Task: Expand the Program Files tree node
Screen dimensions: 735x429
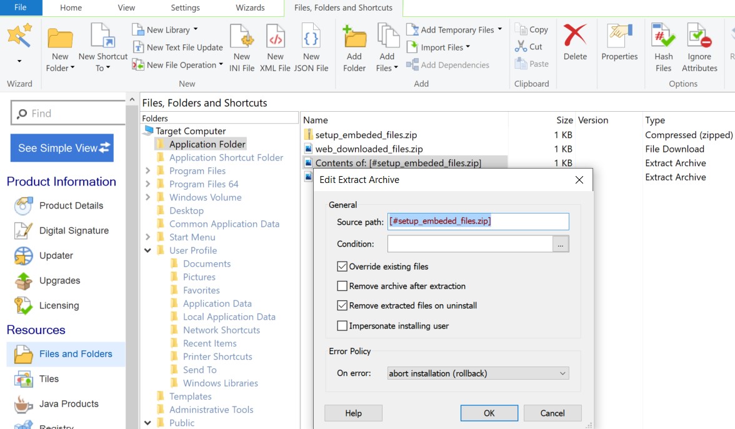Action: point(148,171)
